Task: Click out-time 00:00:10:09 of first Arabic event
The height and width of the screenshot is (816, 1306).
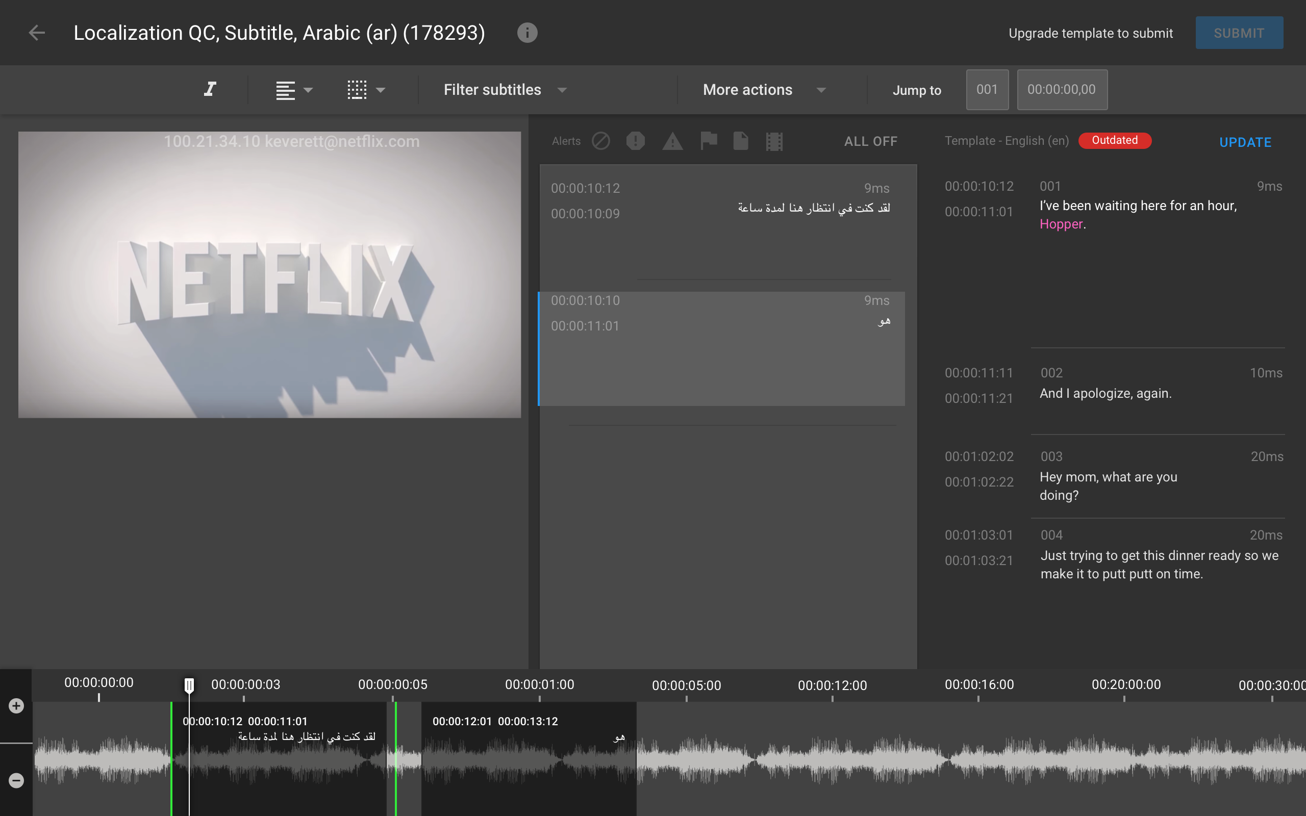Action: pyautogui.click(x=585, y=214)
